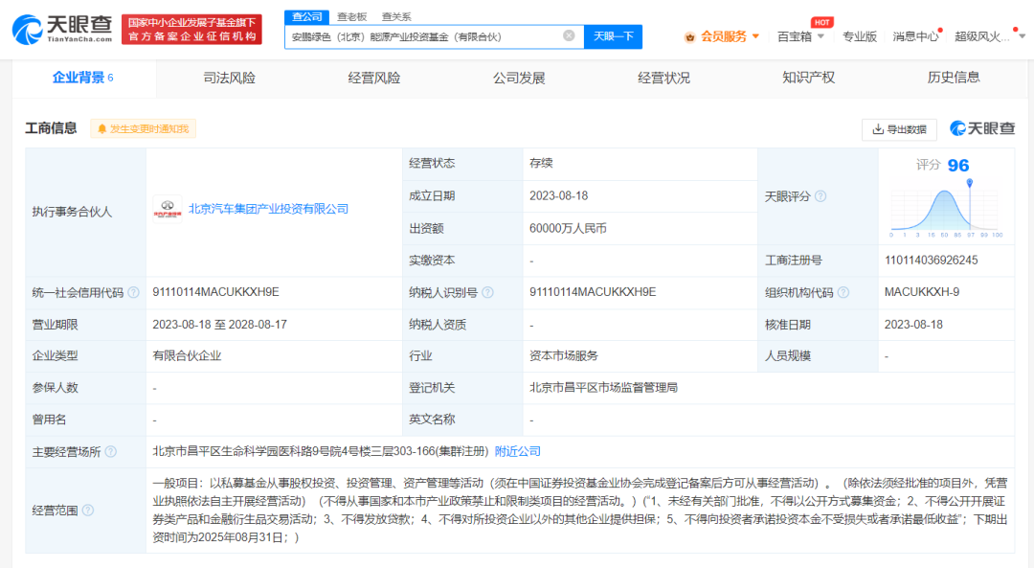
Task: Click the help icon beside 主要经营场所
Action: pyautogui.click(x=111, y=452)
